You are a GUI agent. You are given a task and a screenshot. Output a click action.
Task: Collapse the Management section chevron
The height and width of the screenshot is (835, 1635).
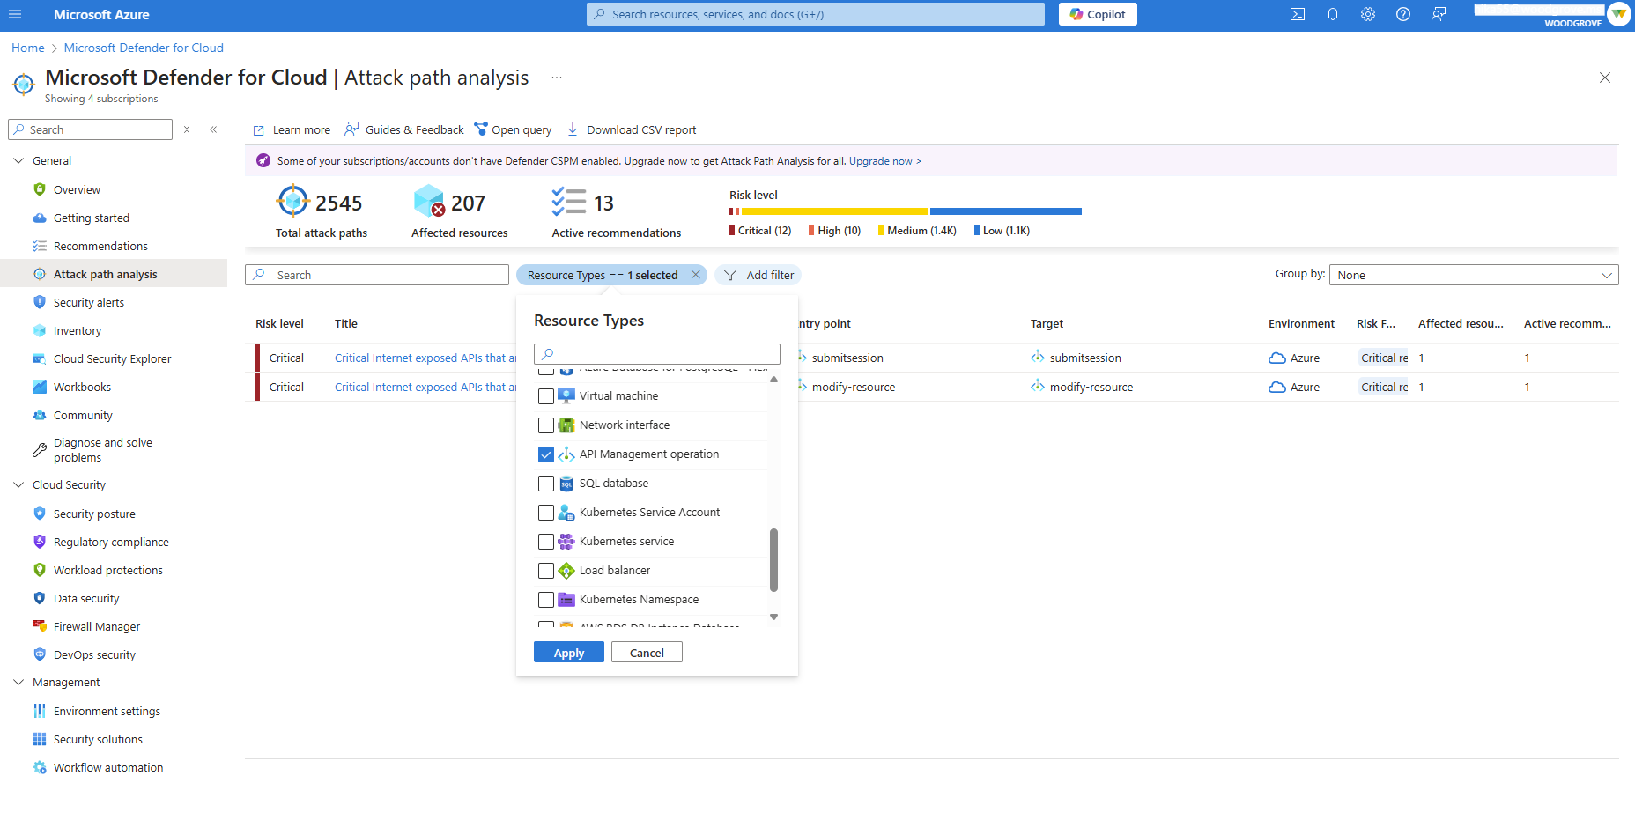pos(18,682)
